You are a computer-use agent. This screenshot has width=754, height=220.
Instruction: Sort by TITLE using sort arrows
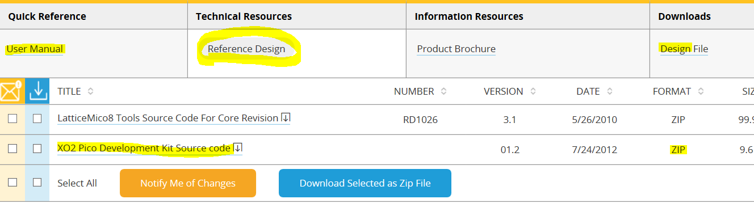[x=90, y=91]
